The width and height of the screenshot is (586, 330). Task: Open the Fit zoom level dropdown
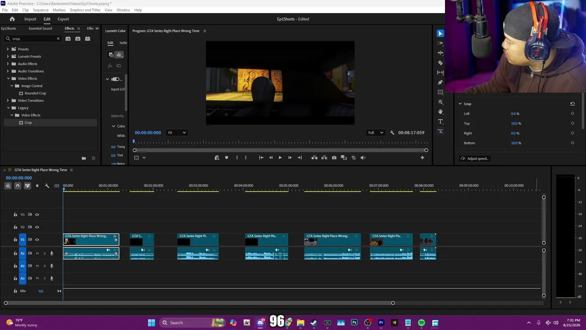[177, 133]
